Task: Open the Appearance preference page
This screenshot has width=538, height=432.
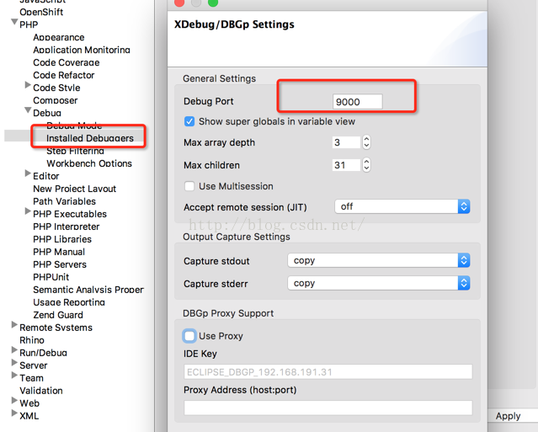Action: click(59, 37)
